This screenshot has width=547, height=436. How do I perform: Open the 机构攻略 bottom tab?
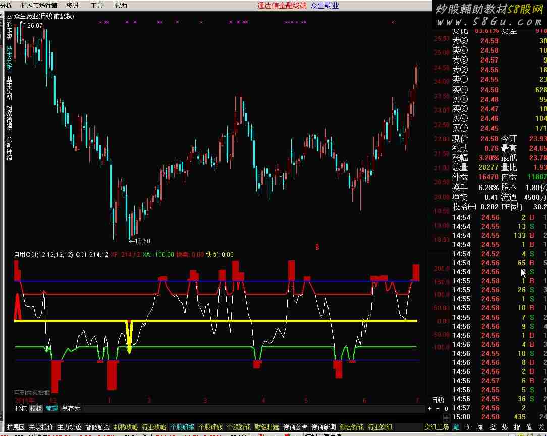126,427
